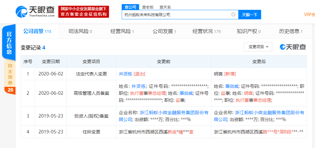Click new address 西溪路 in 变更后 cell
The image size is (315, 148).
(258, 132)
